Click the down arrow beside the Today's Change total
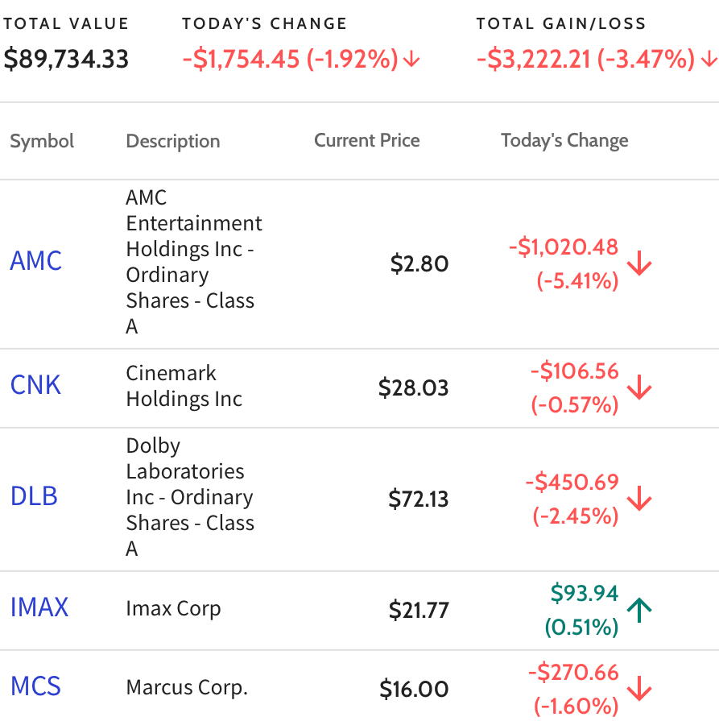 point(411,60)
